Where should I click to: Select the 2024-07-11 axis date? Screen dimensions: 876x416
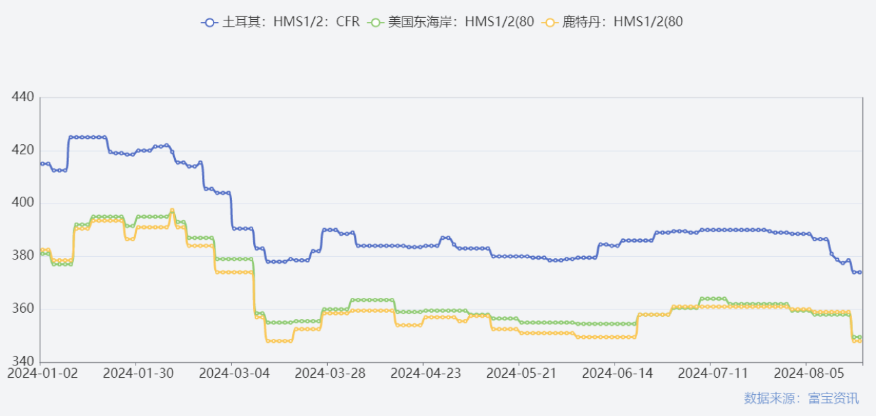pyautogui.click(x=713, y=374)
